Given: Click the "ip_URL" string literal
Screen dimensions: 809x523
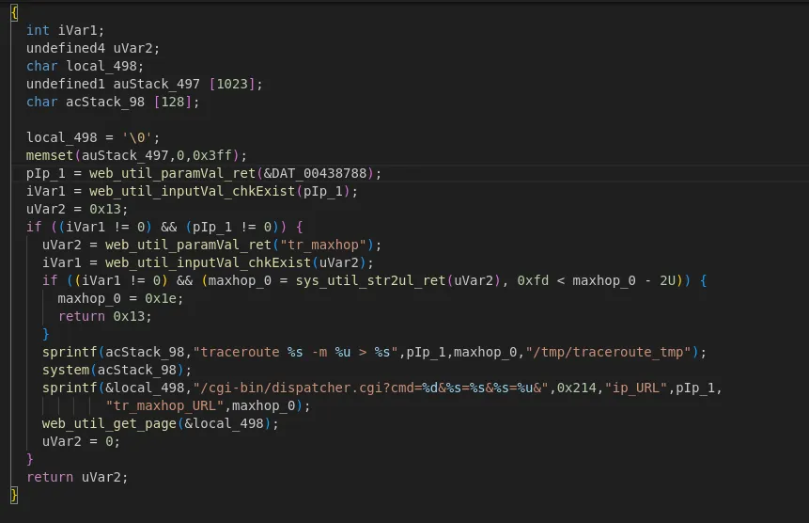Looking at the screenshot, I should click(635, 388).
